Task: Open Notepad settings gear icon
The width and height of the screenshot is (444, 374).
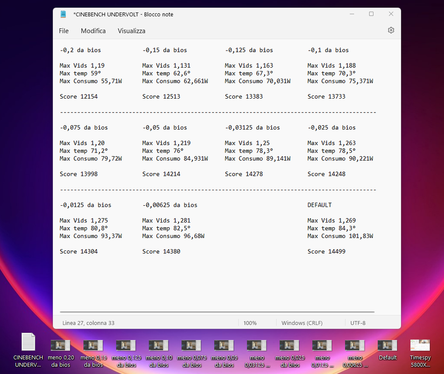Action: pos(391,30)
